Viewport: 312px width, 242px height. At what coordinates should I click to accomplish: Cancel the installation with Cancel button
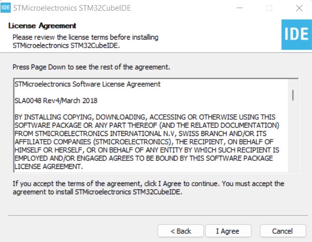(x=282, y=231)
